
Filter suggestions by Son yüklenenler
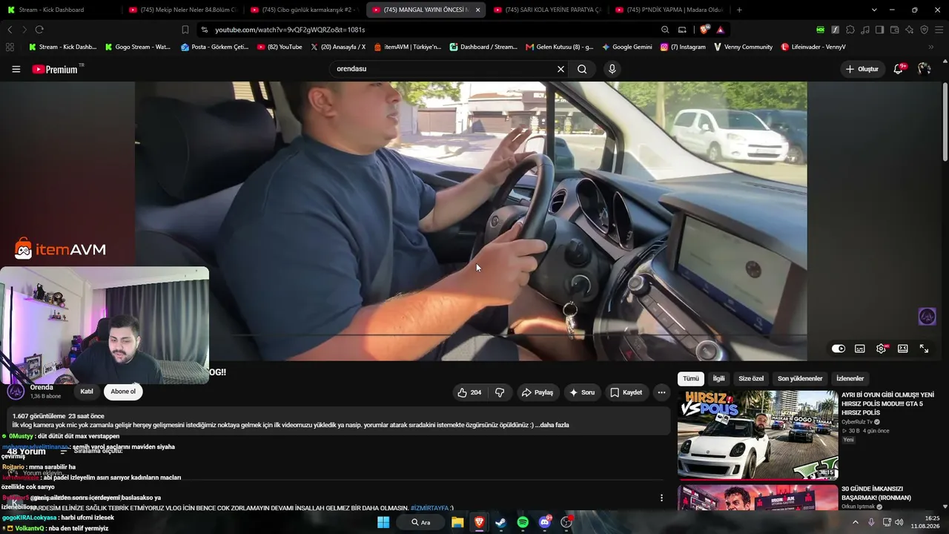tap(800, 378)
